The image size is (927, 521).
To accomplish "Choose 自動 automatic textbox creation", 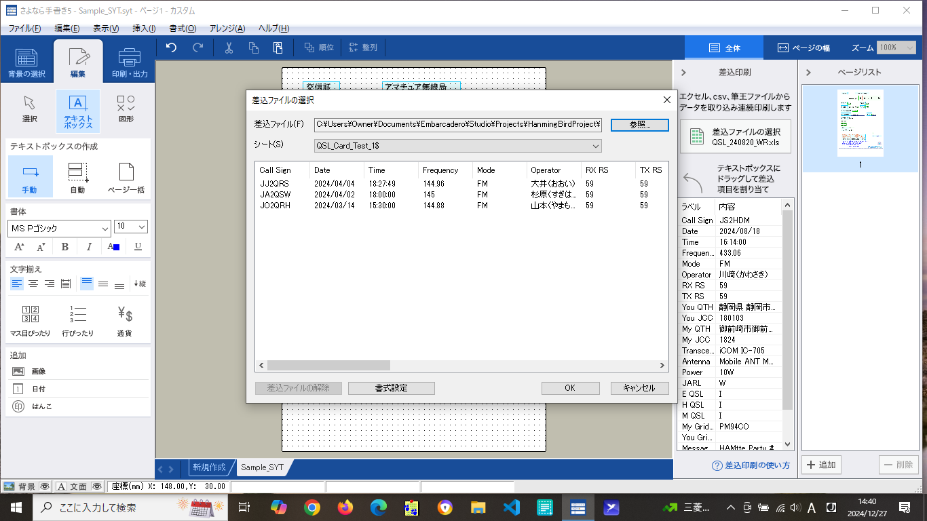I will click(78, 176).
